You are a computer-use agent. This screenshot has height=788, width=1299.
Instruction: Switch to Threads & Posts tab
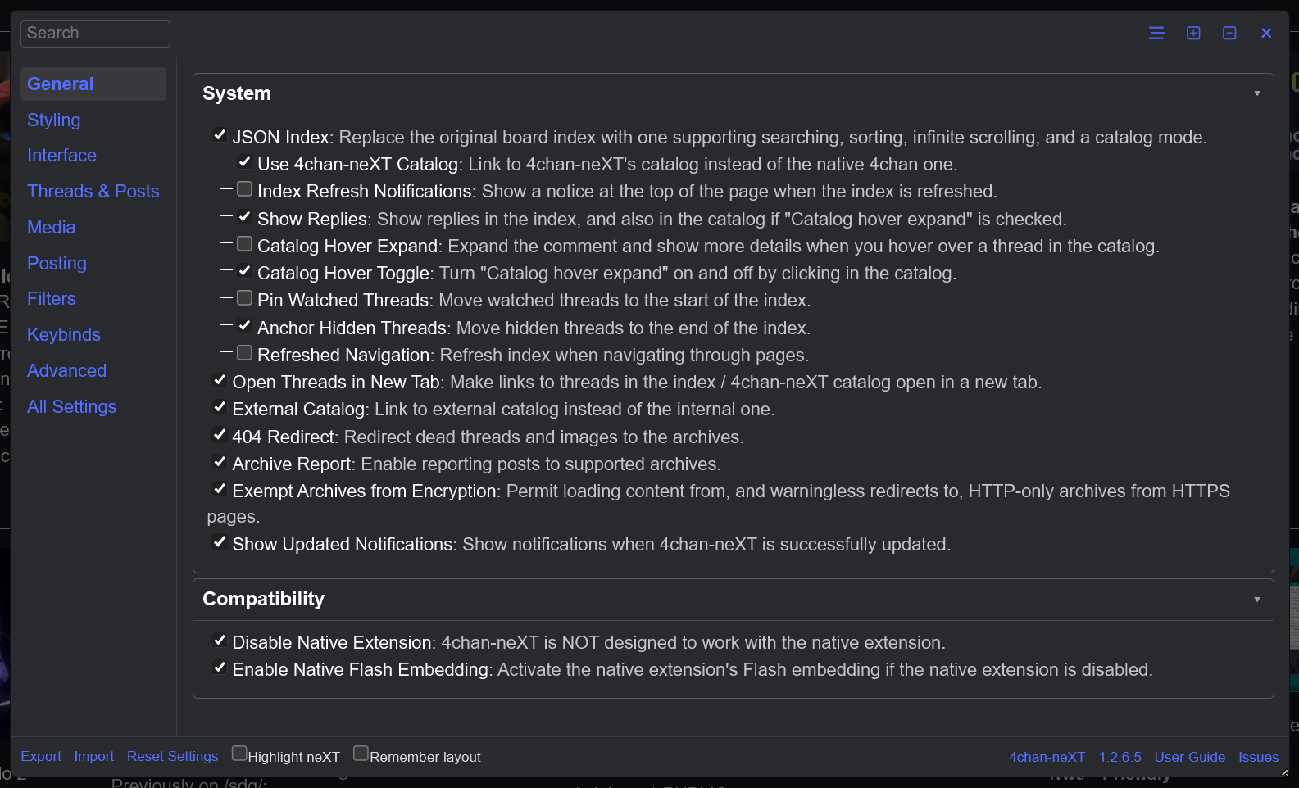pyautogui.click(x=93, y=191)
